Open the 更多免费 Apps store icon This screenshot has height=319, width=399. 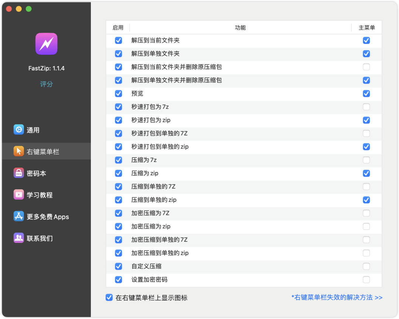19,217
